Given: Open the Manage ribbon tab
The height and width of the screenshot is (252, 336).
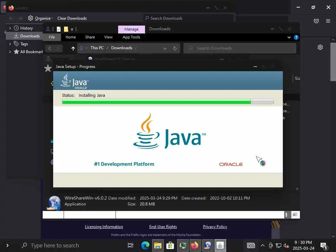Looking at the screenshot, I should point(131,29).
